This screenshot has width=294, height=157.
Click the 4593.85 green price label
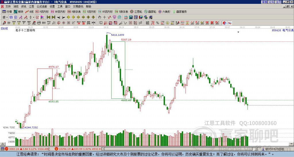point(53,102)
